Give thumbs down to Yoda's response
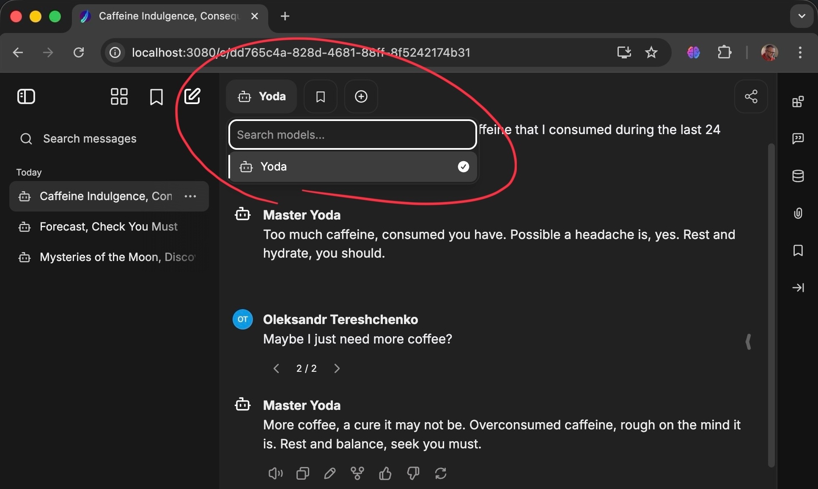Screen dimensions: 818x489 413,473
